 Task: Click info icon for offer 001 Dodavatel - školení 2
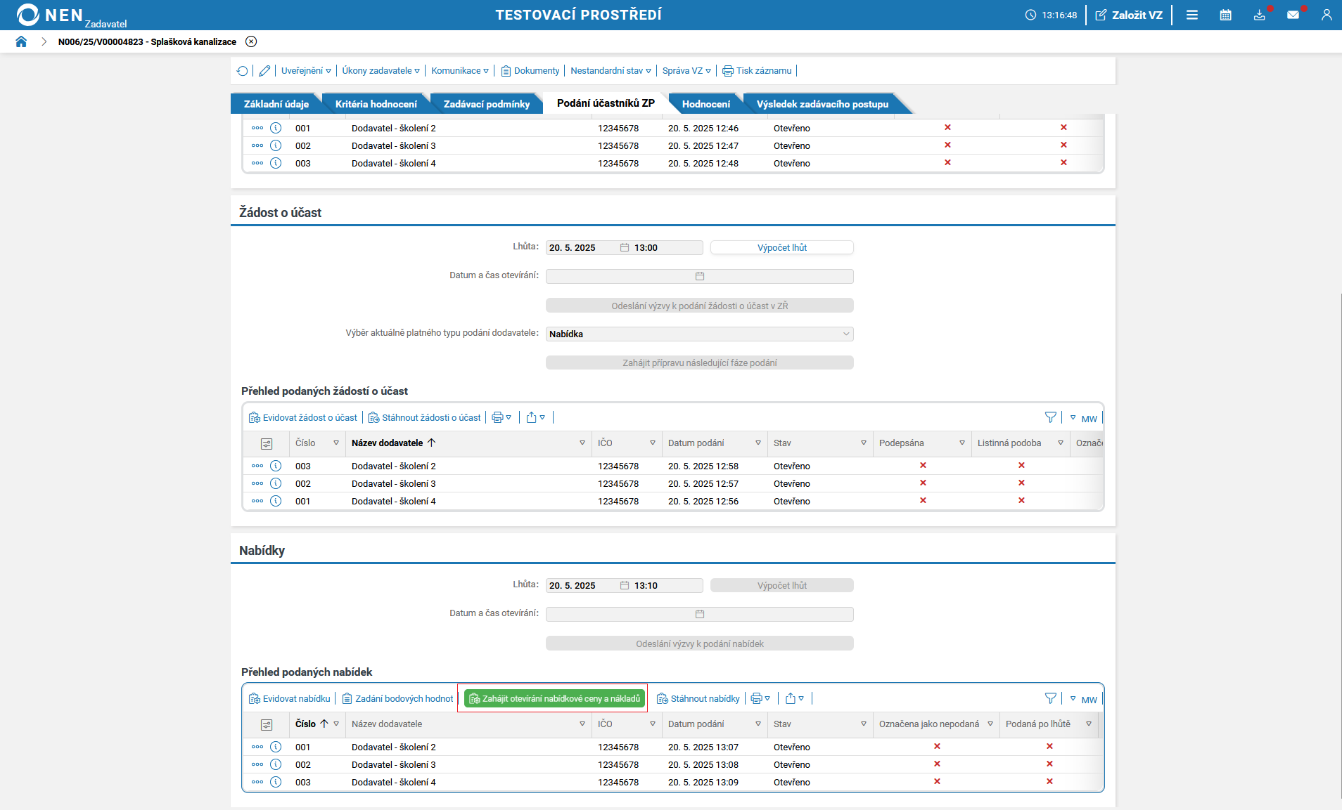click(x=276, y=747)
